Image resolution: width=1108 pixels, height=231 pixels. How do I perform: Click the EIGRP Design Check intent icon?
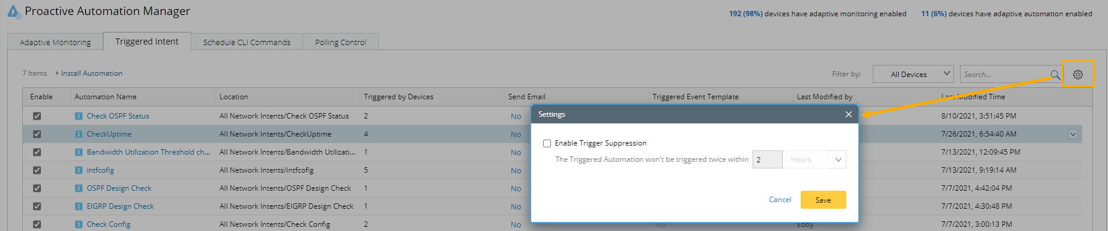[x=79, y=206]
